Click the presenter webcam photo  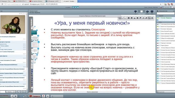coord(13,24)
